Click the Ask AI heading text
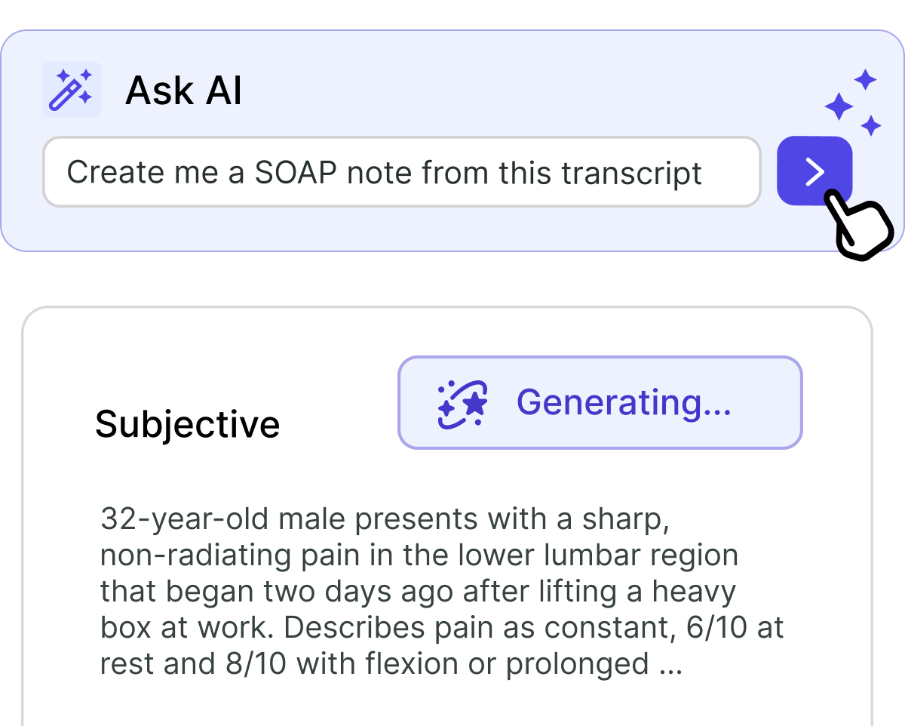This screenshot has height=726, width=905. tap(184, 91)
